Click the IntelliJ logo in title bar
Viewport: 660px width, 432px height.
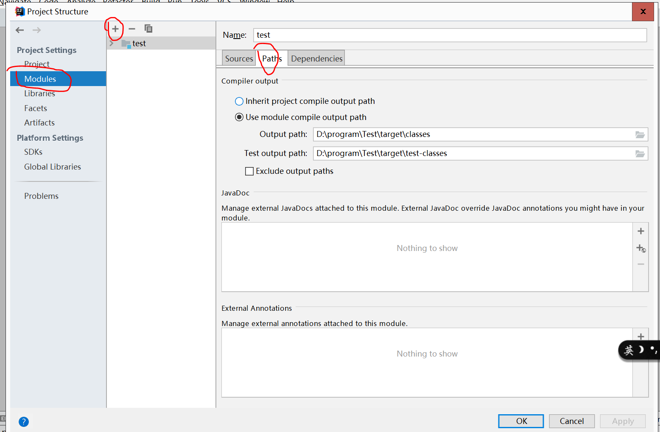tap(20, 11)
